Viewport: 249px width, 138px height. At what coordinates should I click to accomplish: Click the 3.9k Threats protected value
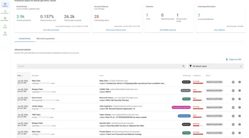pyautogui.click(x=21, y=16)
